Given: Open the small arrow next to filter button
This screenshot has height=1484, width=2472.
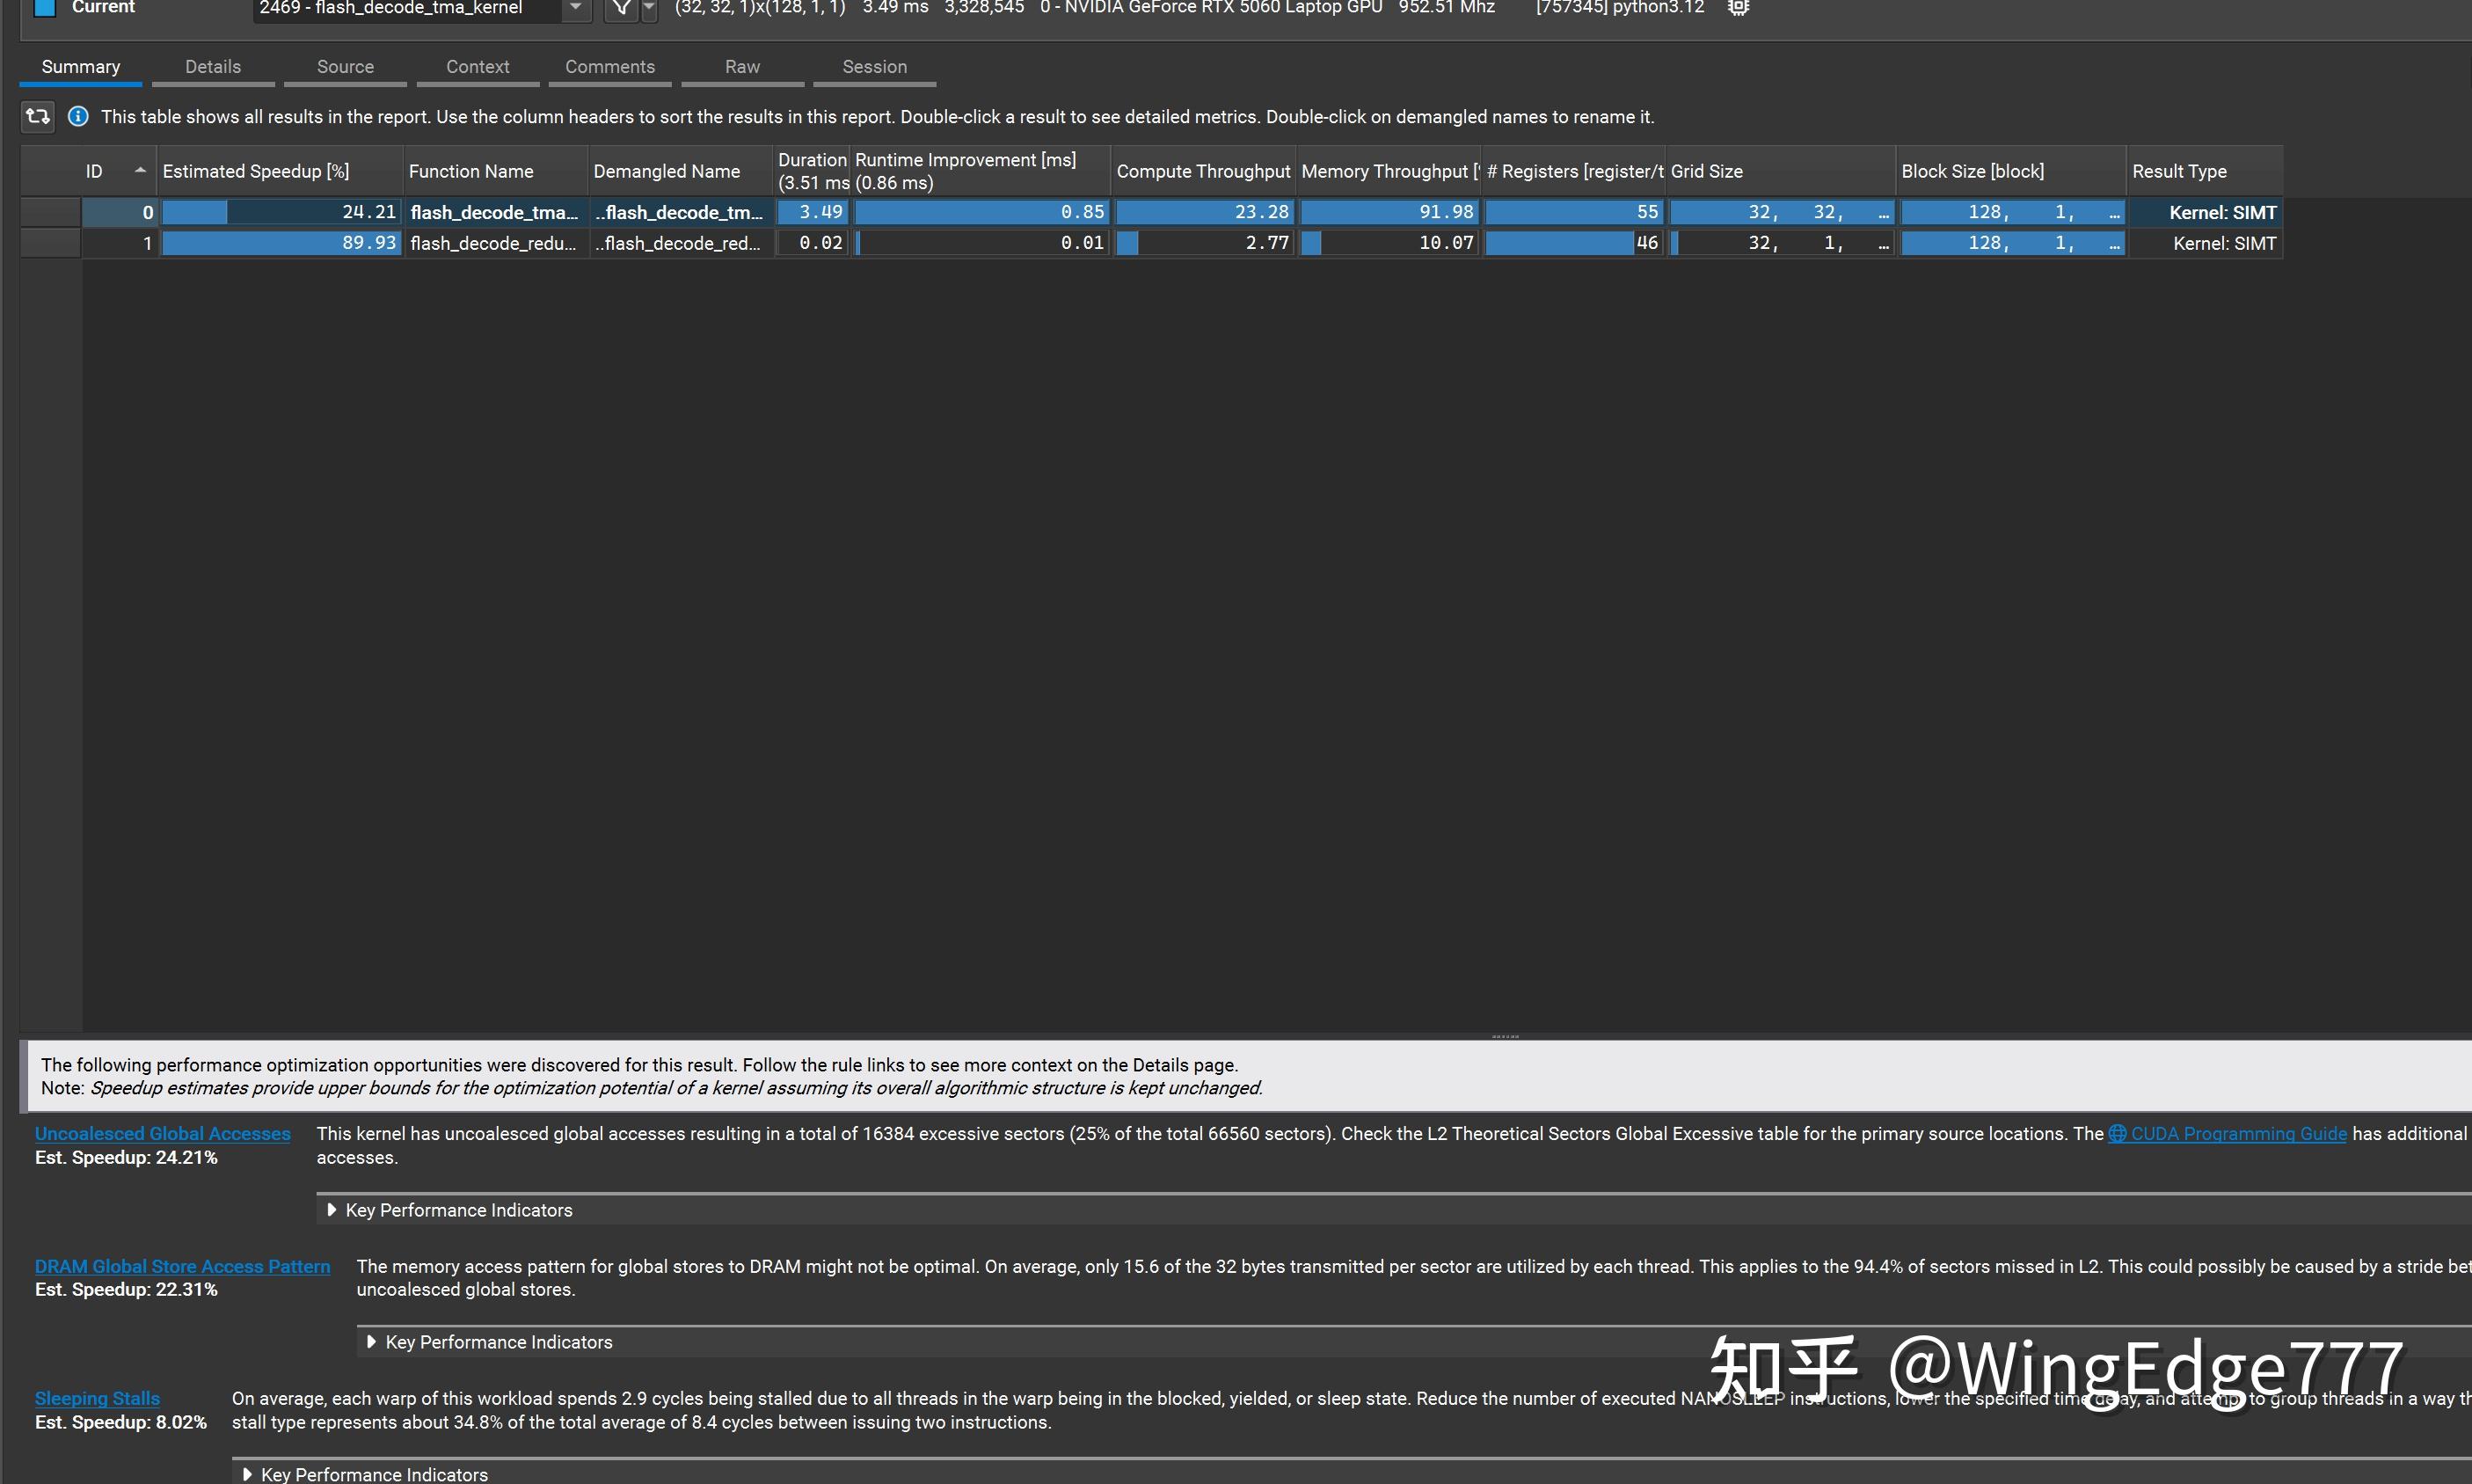Looking at the screenshot, I should 649,8.
